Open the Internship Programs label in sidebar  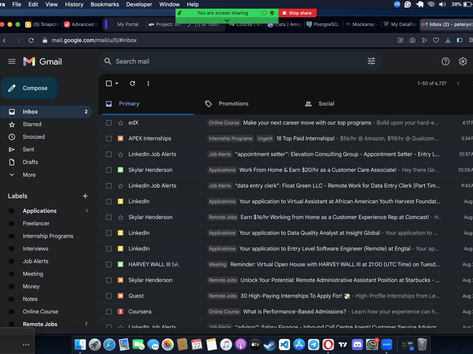(x=48, y=236)
